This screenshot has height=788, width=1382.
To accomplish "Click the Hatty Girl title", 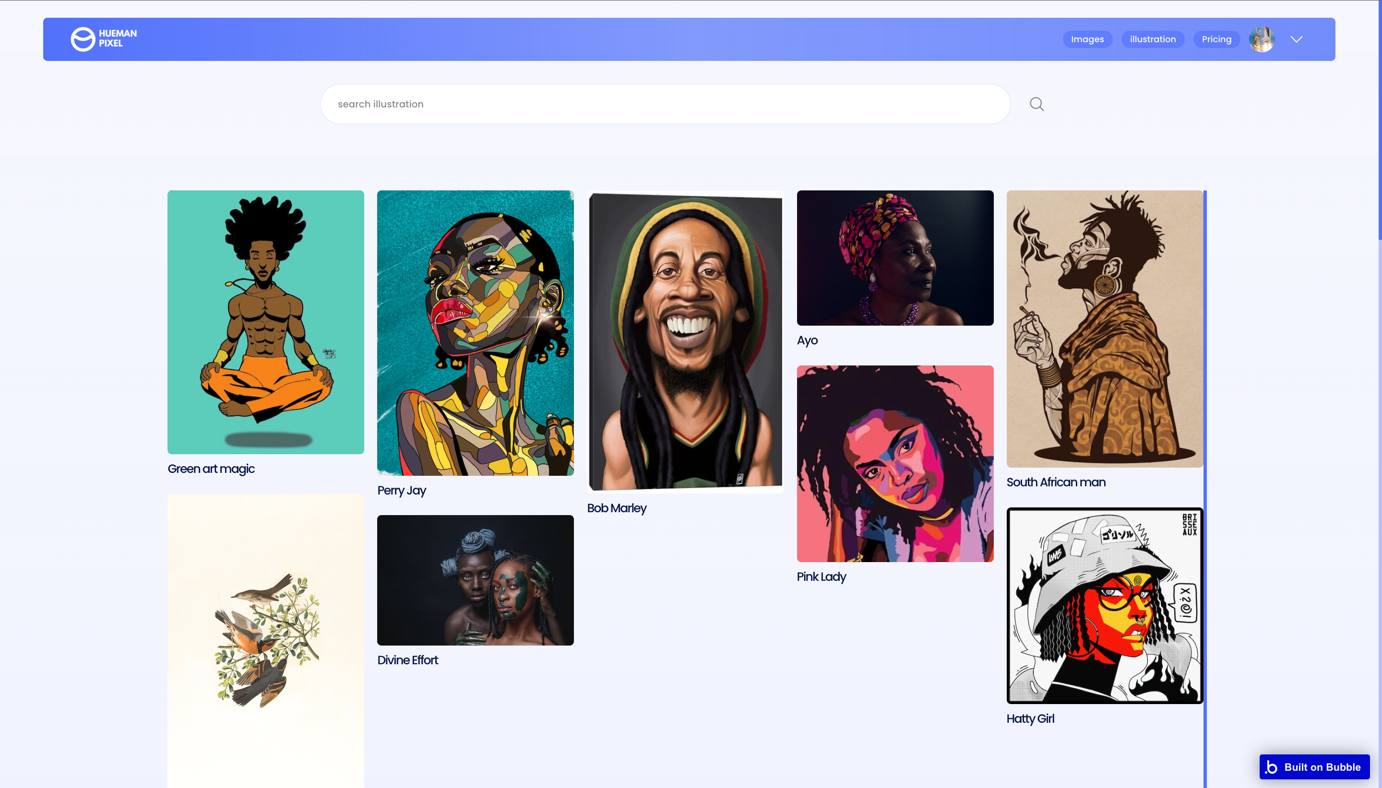I will coord(1030,719).
